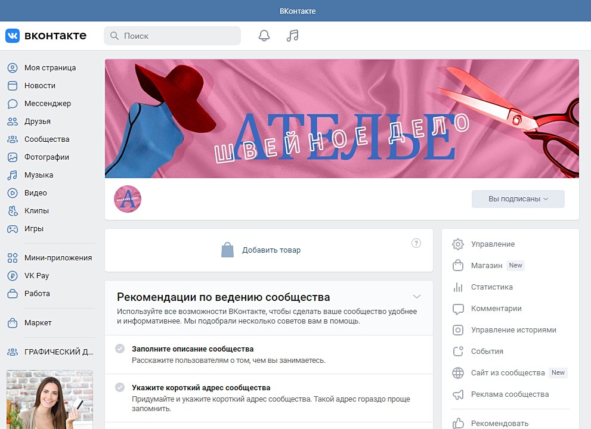Viewport: 591px width, 429px height.
Task: Click the Управление историями camera icon
Action: pyautogui.click(x=458, y=330)
